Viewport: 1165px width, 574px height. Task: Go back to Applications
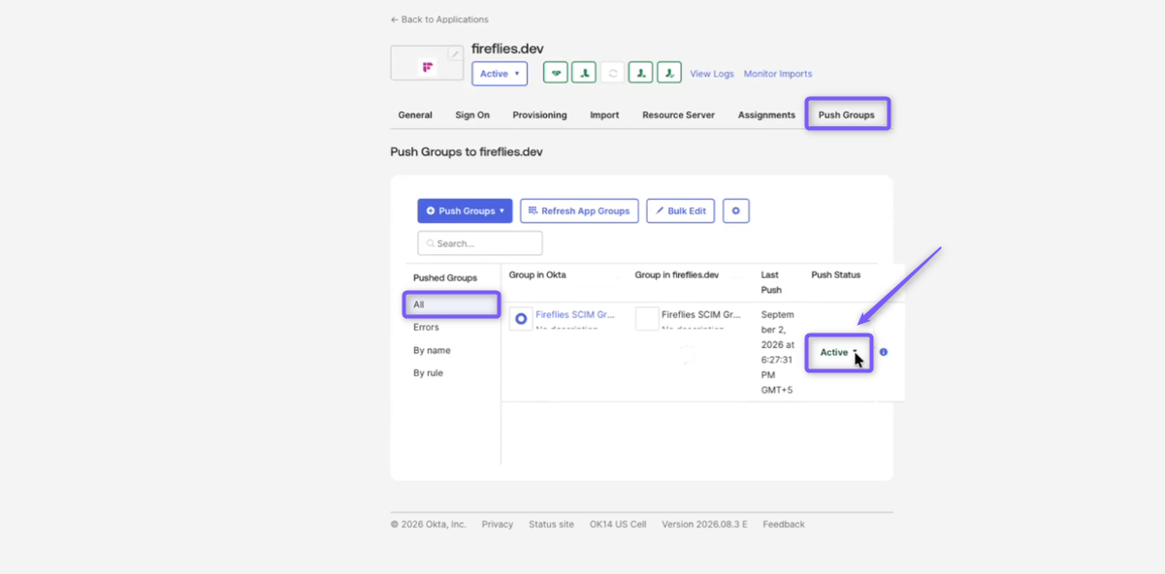(x=439, y=19)
